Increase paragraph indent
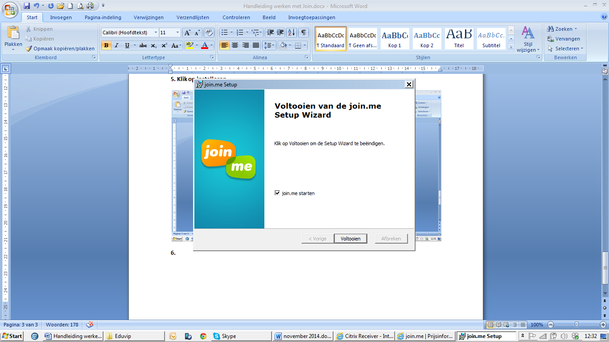This screenshot has width=609, height=342. coord(280,33)
